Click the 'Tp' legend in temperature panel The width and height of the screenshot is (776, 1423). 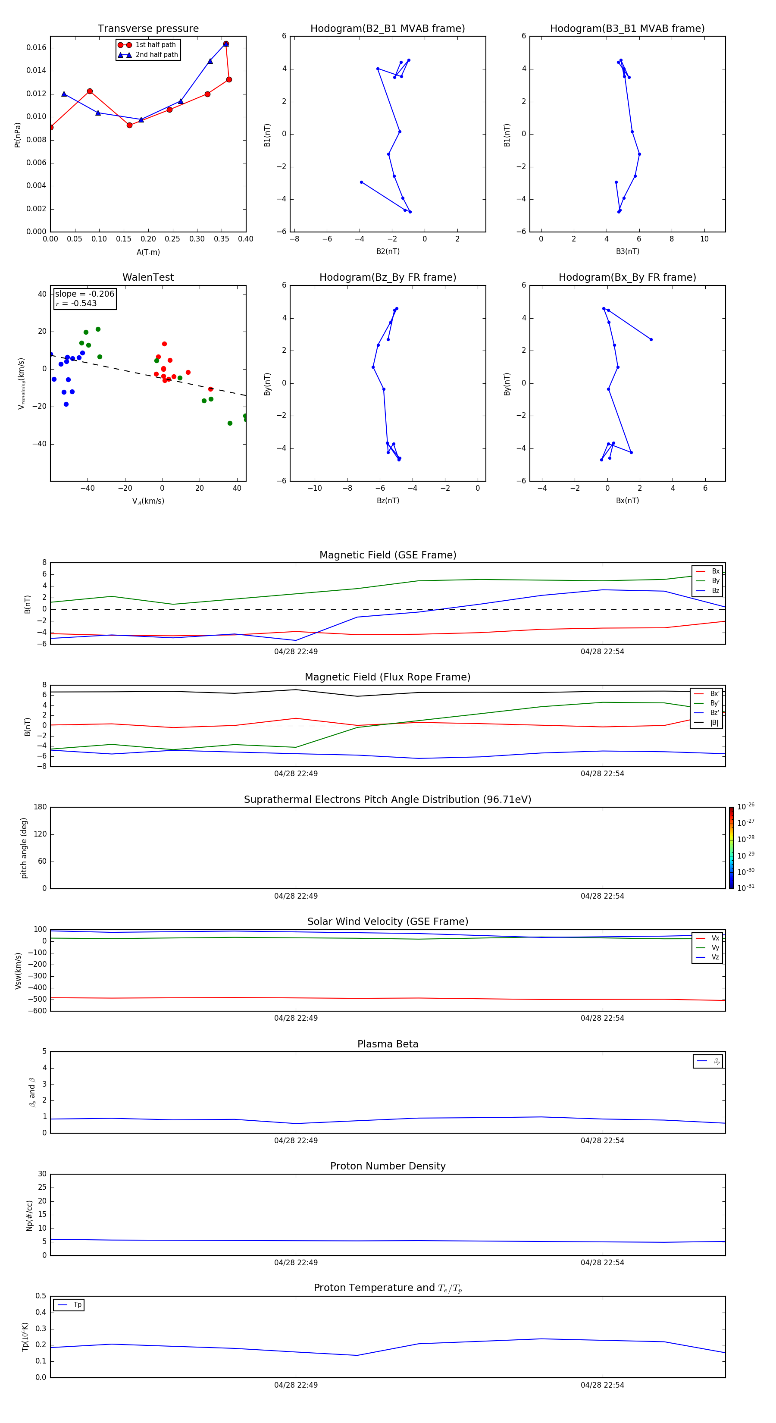69,1305
